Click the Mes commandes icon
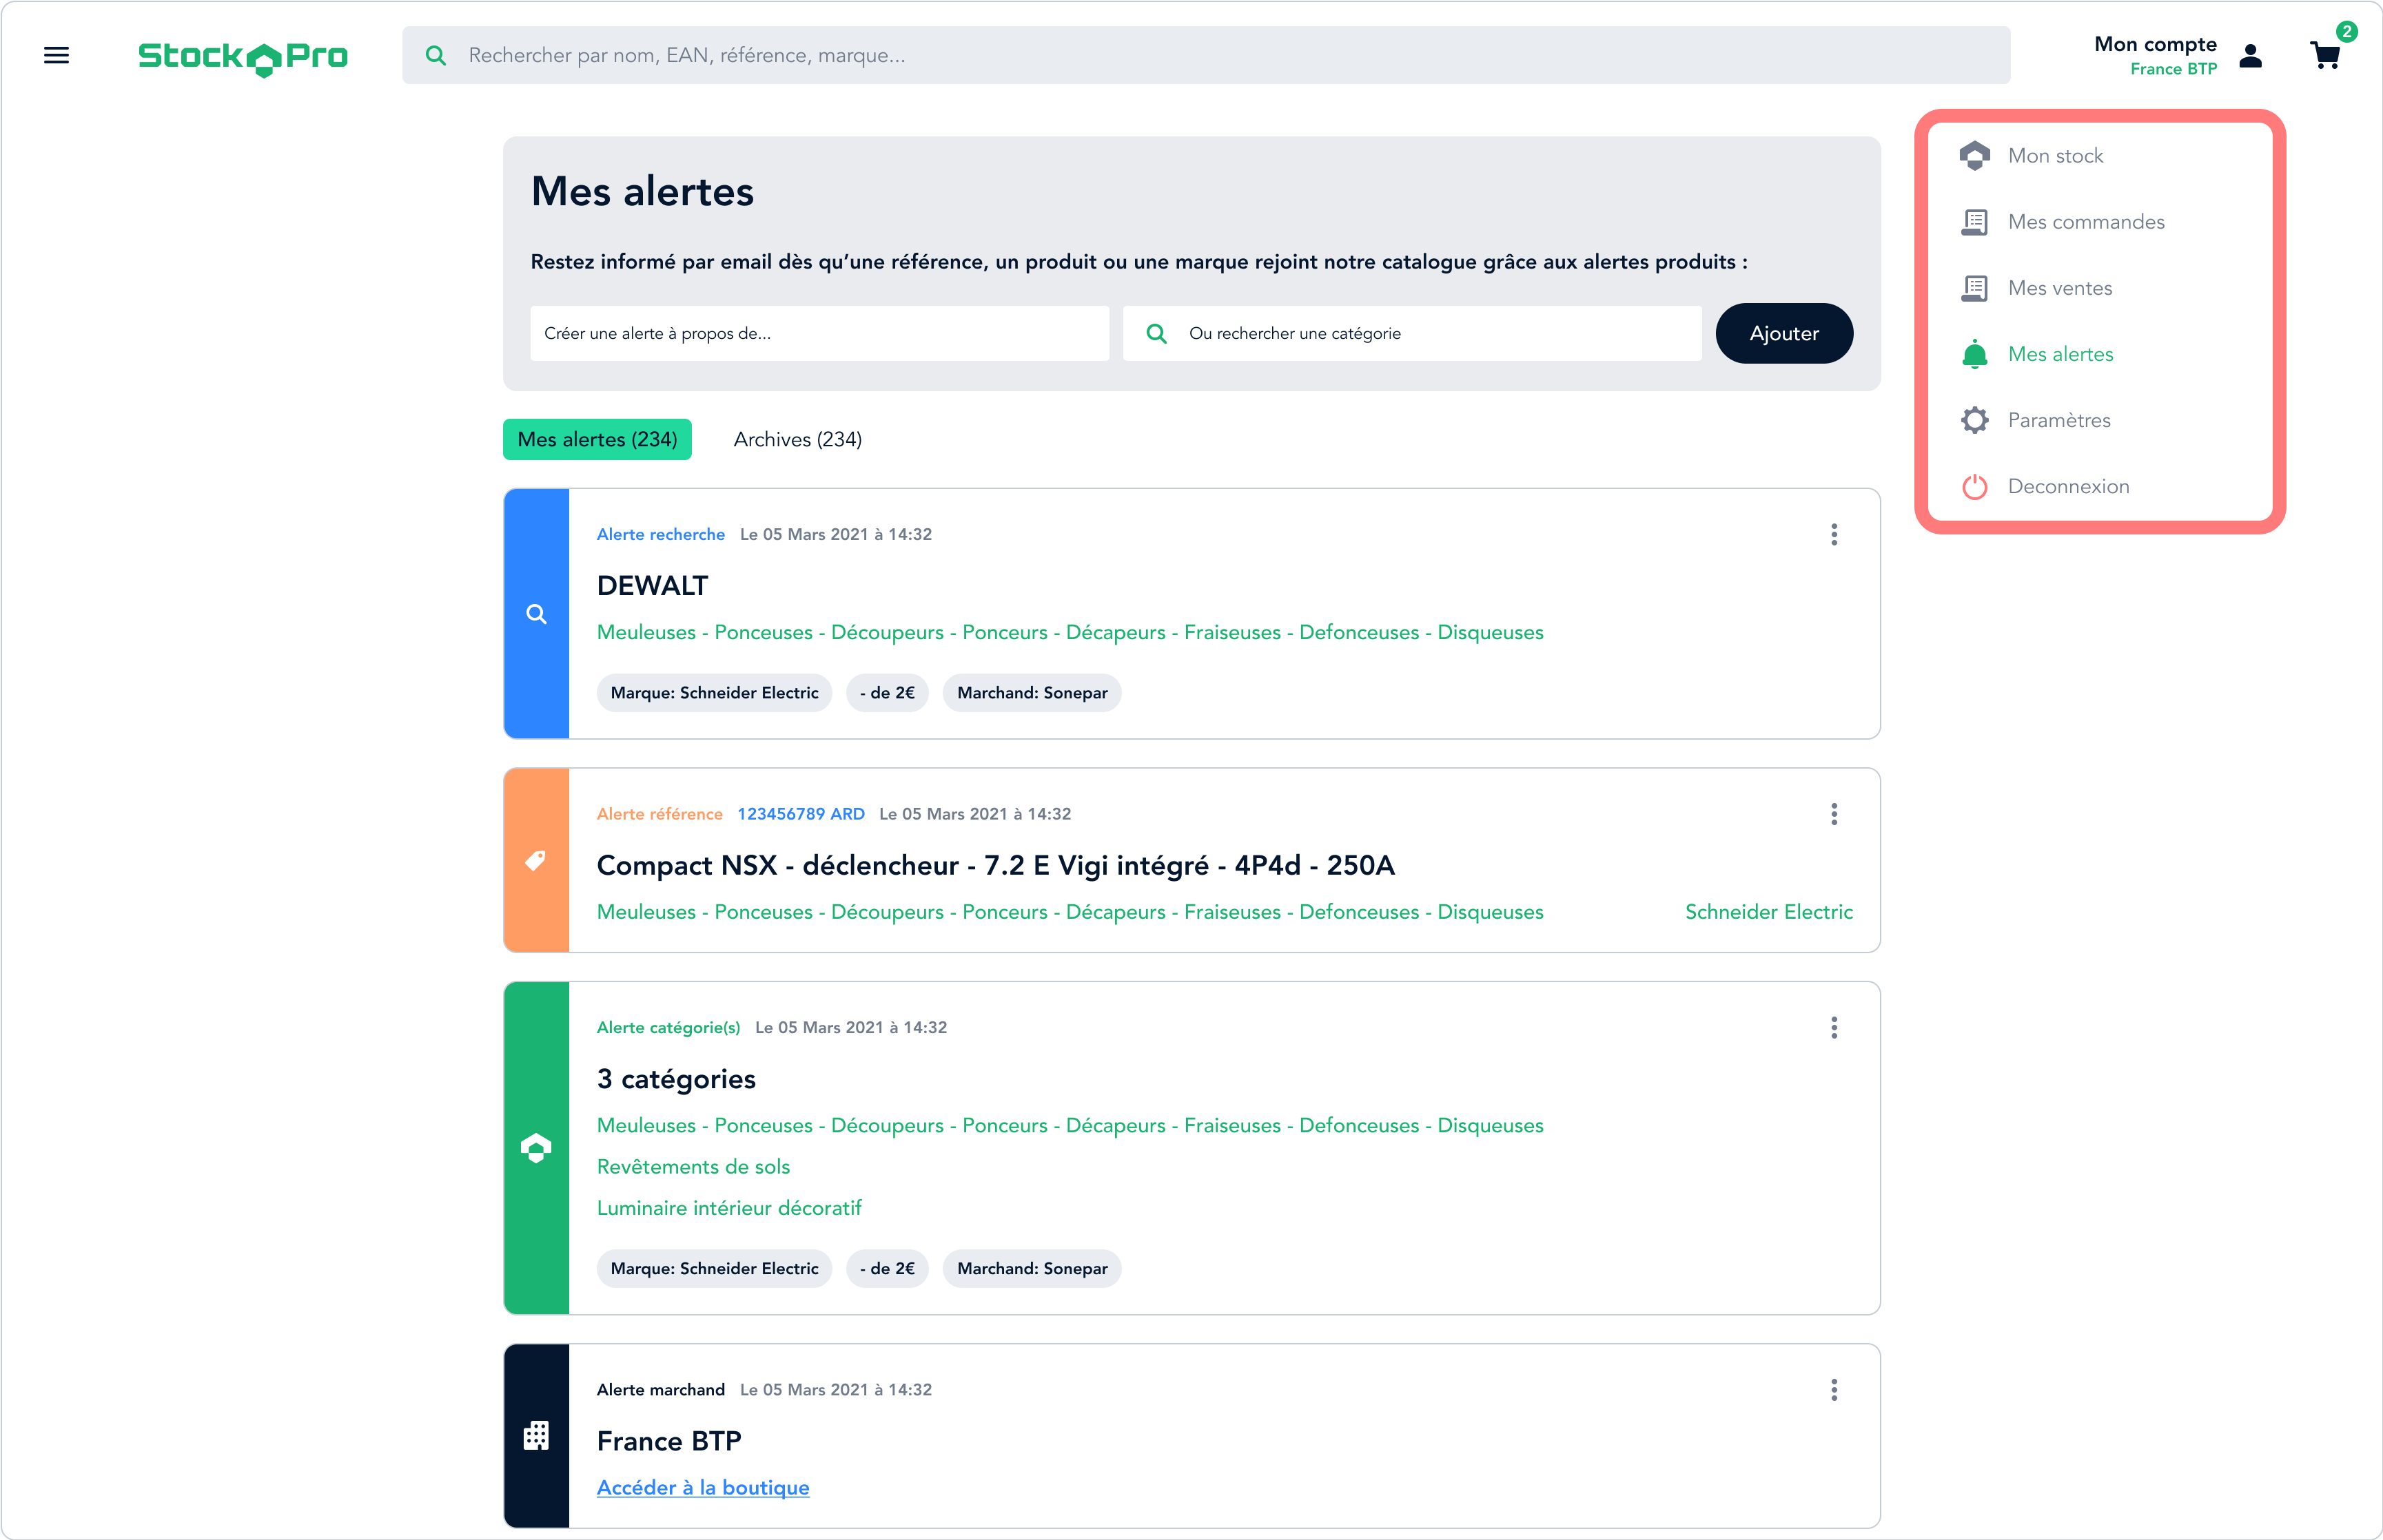This screenshot has height=1540, width=2383. pyautogui.click(x=1974, y=222)
